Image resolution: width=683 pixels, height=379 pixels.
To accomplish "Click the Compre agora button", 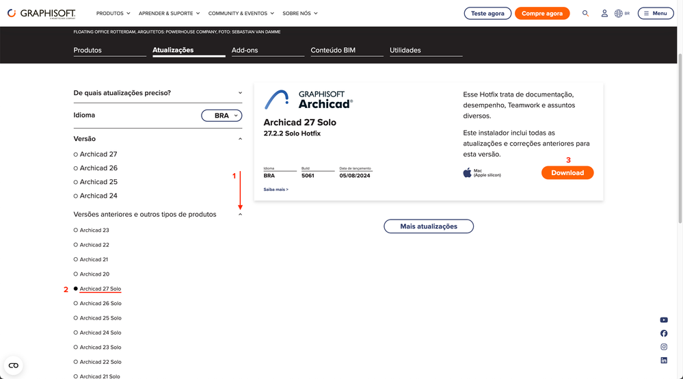I will [x=542, y=14].
